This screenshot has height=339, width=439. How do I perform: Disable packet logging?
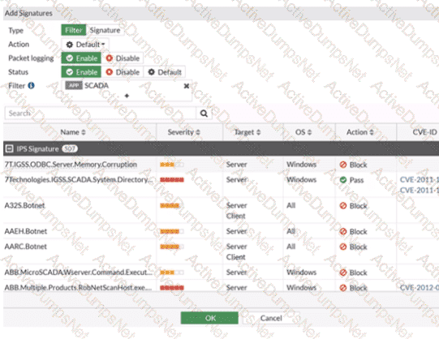coord(123,58)
